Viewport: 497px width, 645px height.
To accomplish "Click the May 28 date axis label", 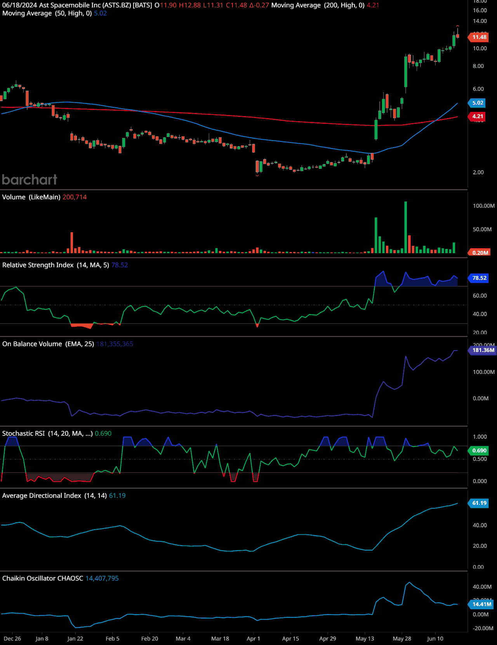I will click(x=402, y=639).
